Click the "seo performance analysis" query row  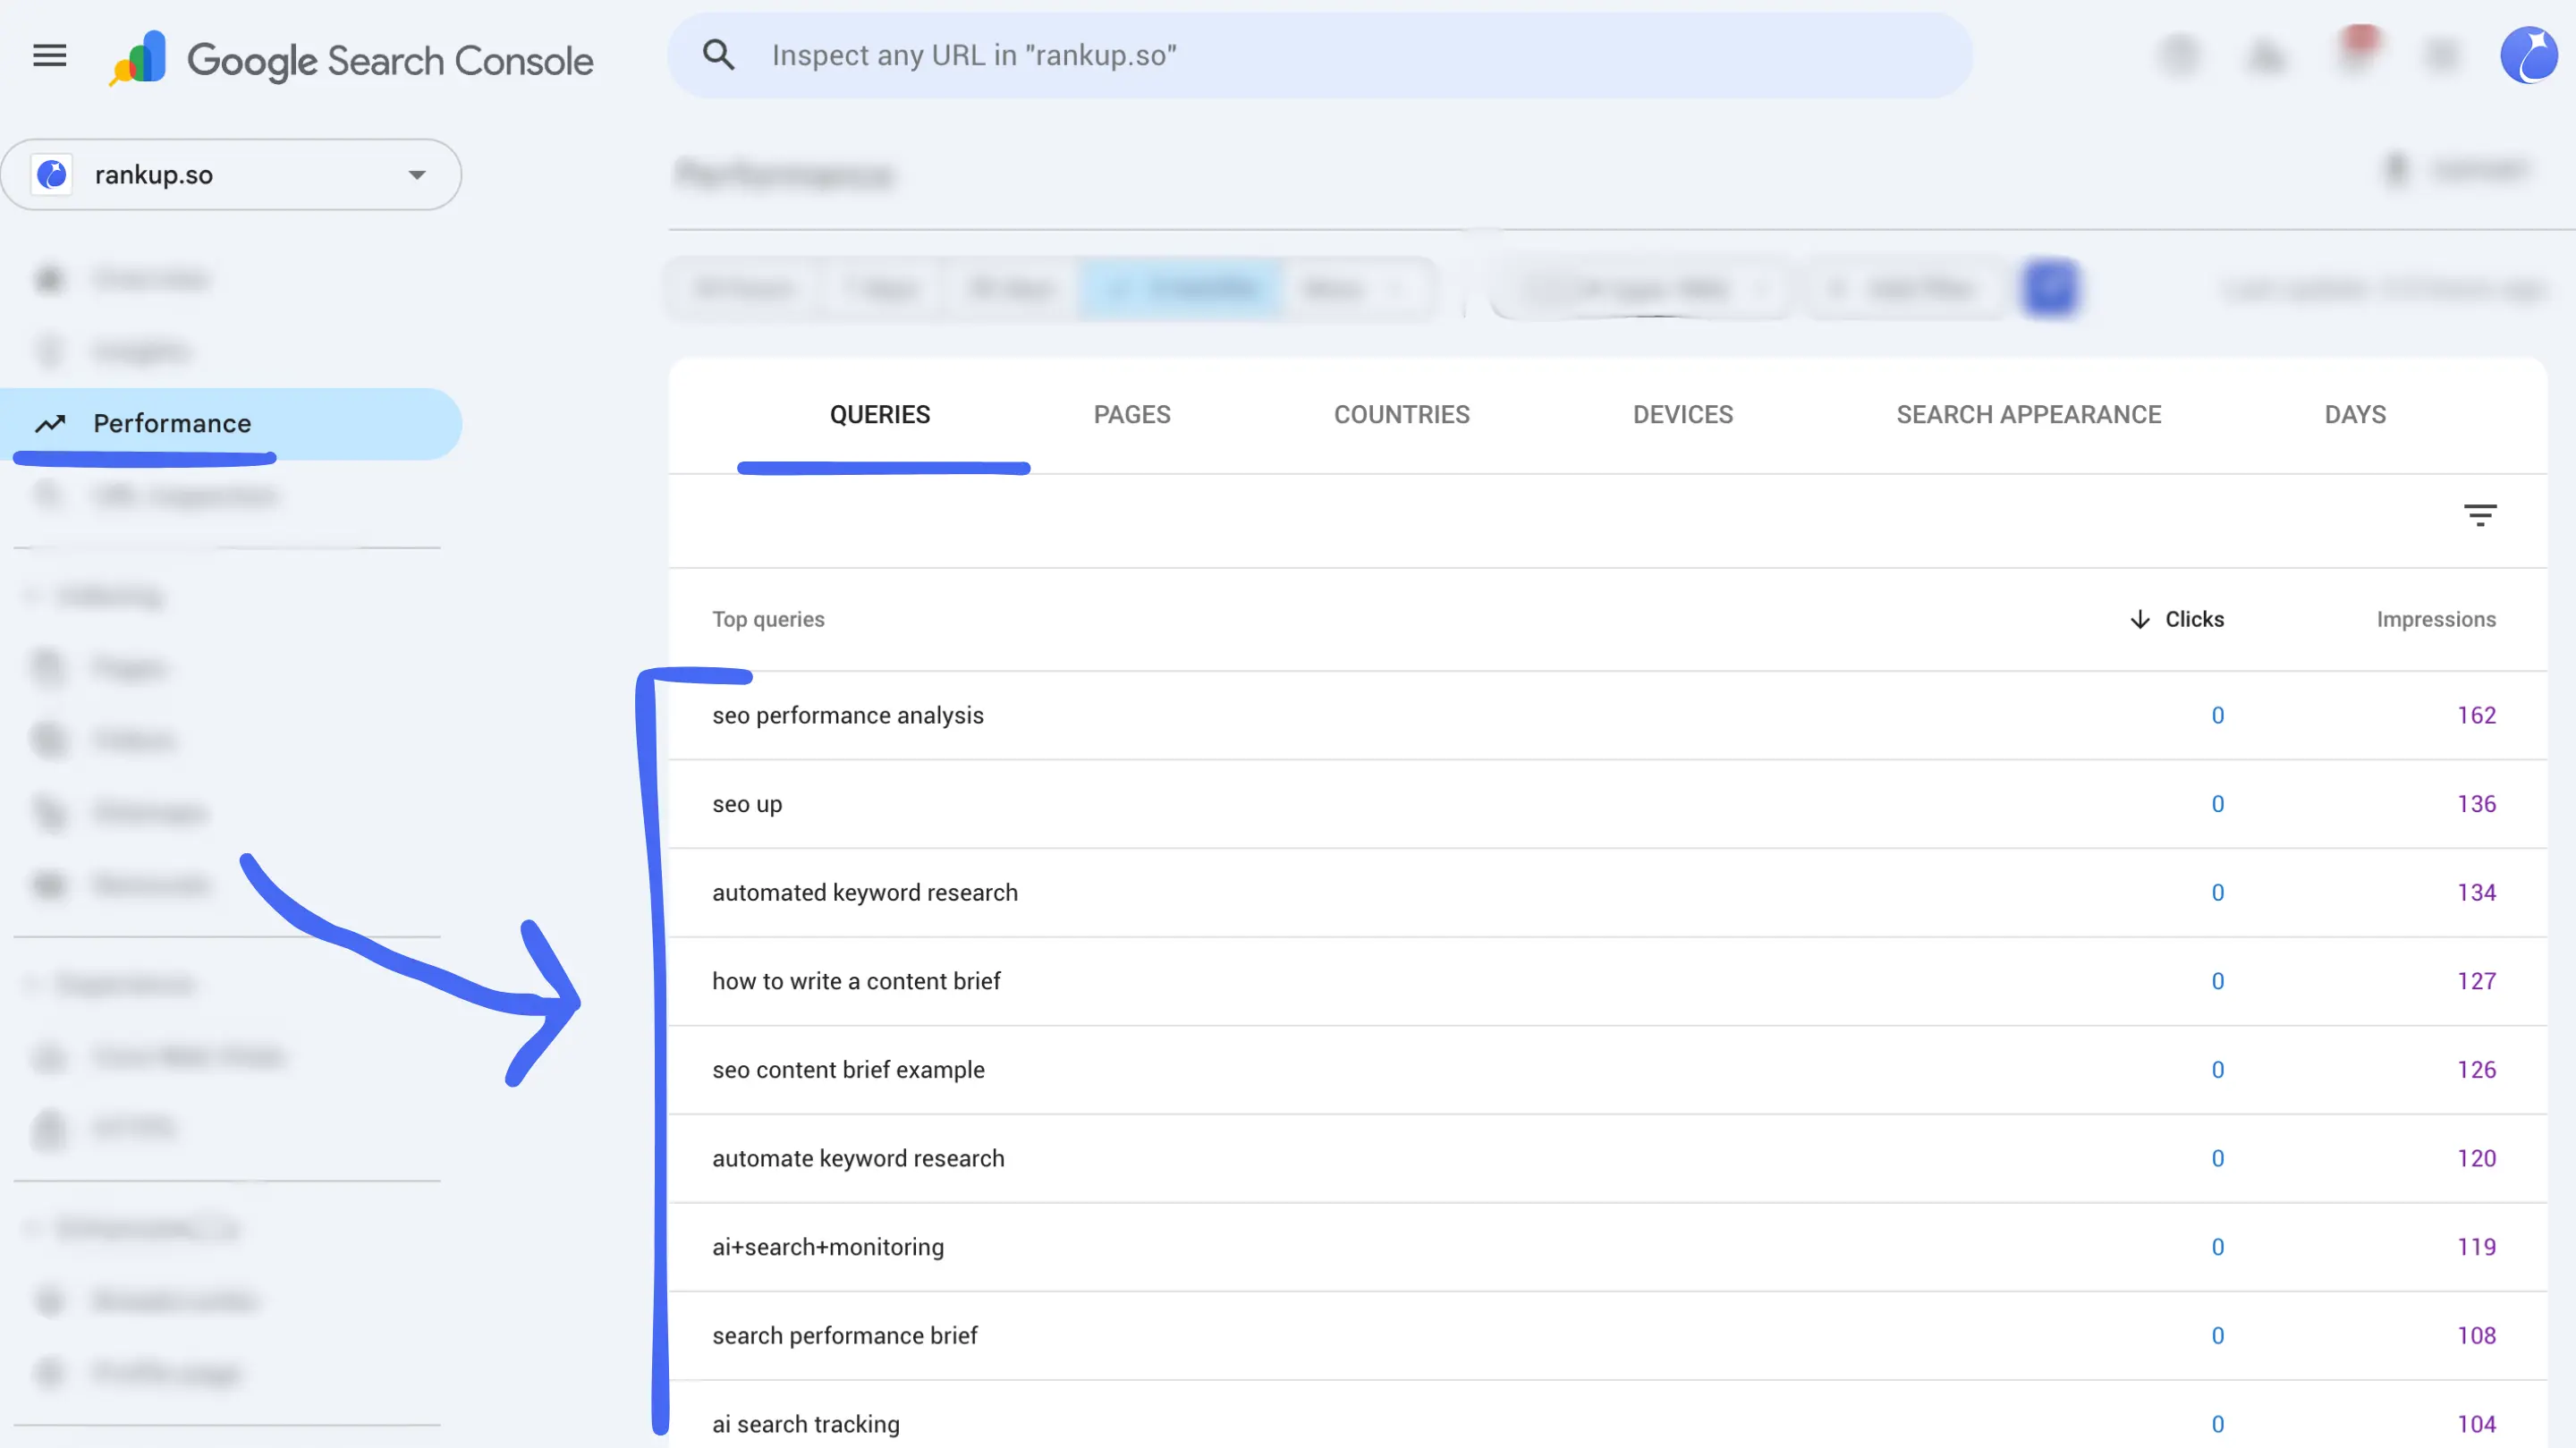[x=847, y=716]
